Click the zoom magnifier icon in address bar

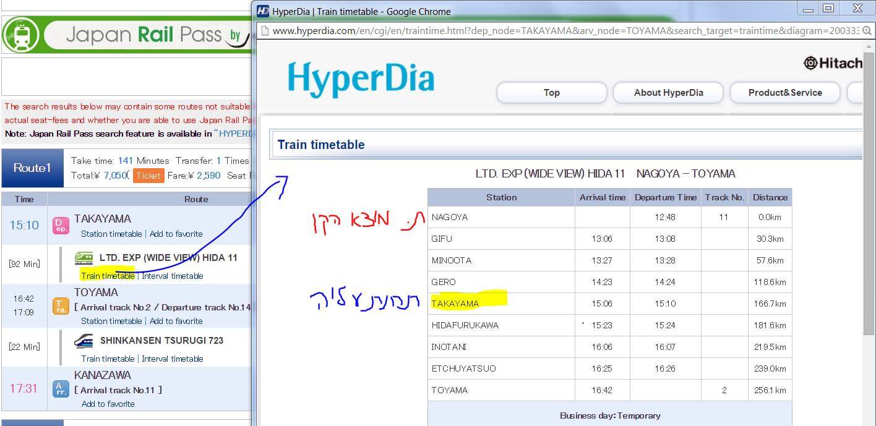[867, 30]
